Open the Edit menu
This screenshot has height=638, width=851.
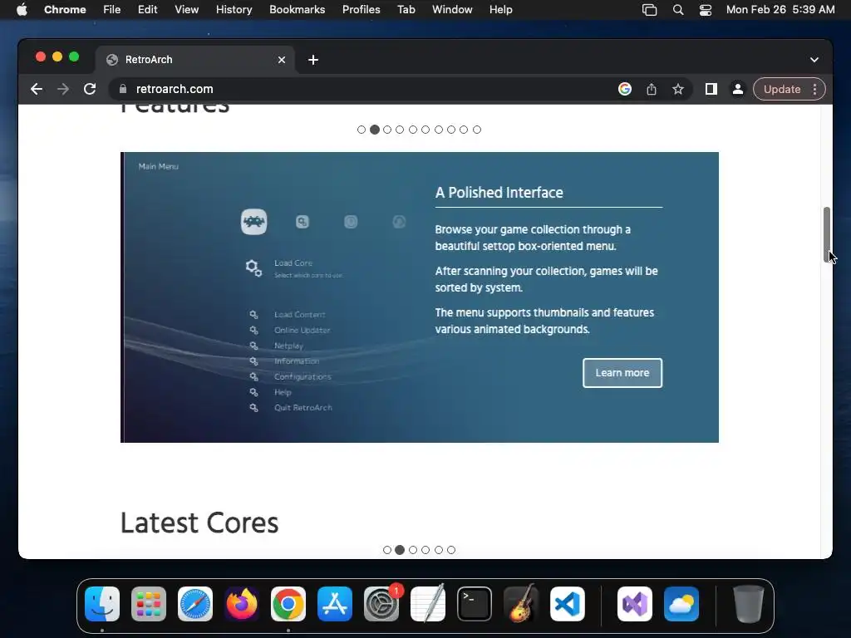point(147,10)
